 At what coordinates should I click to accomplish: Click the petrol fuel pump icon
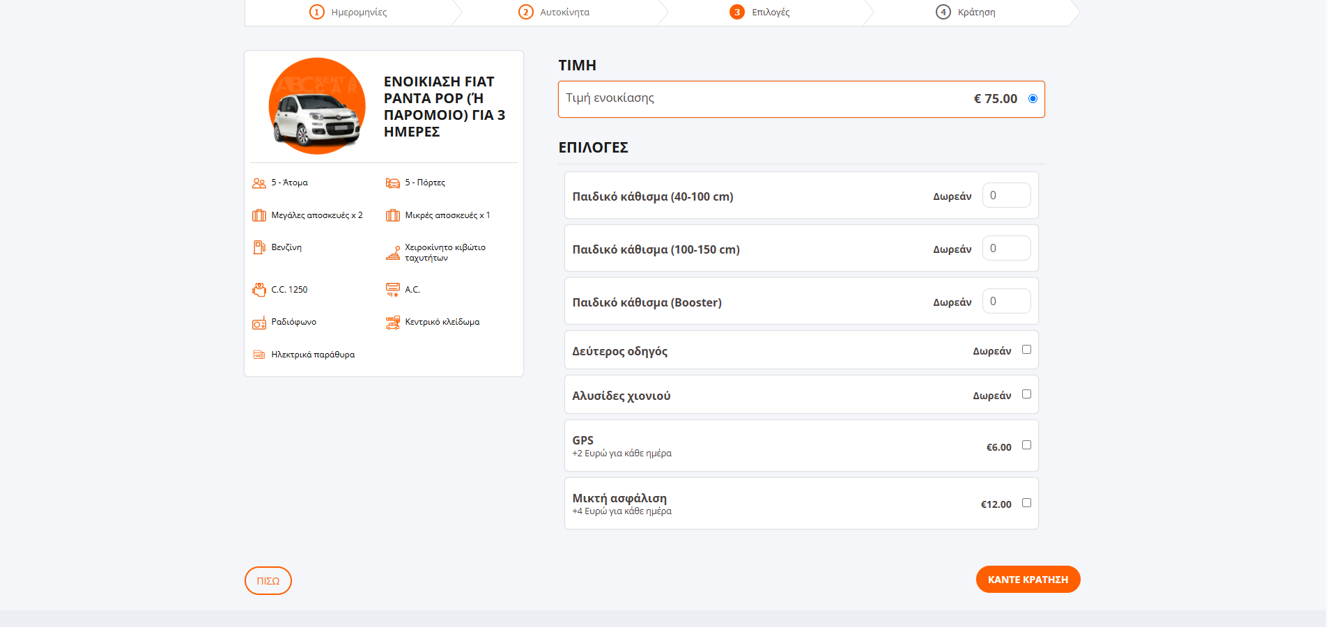tap(259, 247)
